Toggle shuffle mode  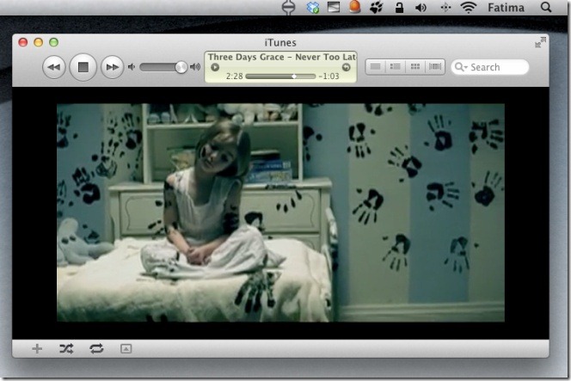(66, 349)
